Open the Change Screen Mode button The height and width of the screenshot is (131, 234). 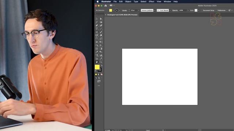(99, 81)
